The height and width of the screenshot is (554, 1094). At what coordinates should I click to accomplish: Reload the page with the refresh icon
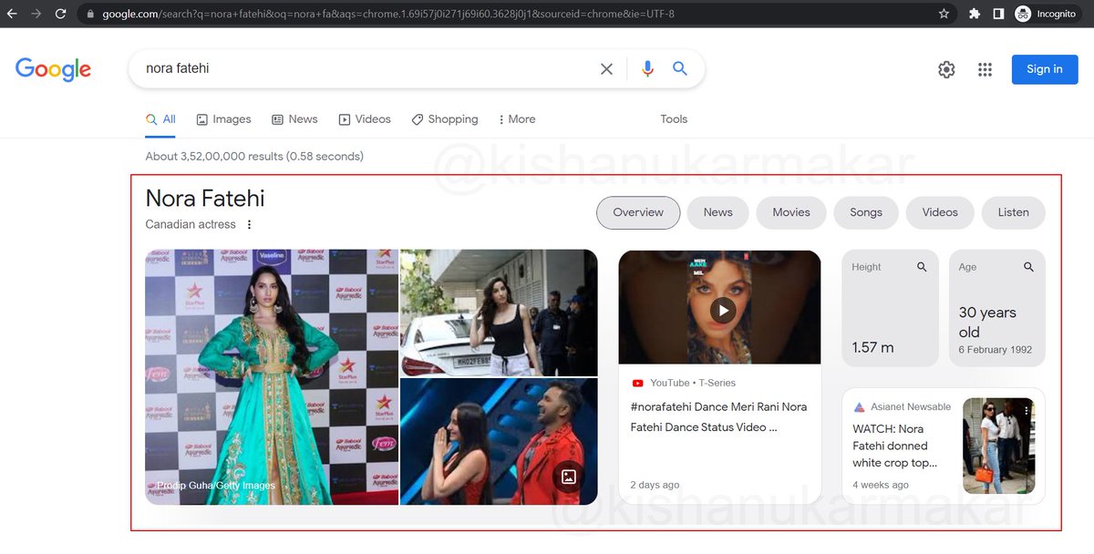[x=60, y=14]
